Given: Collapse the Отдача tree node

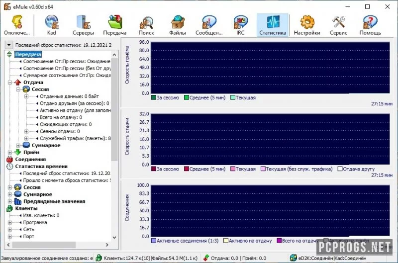Looking at the screenshot, I should tap(9, 83).
